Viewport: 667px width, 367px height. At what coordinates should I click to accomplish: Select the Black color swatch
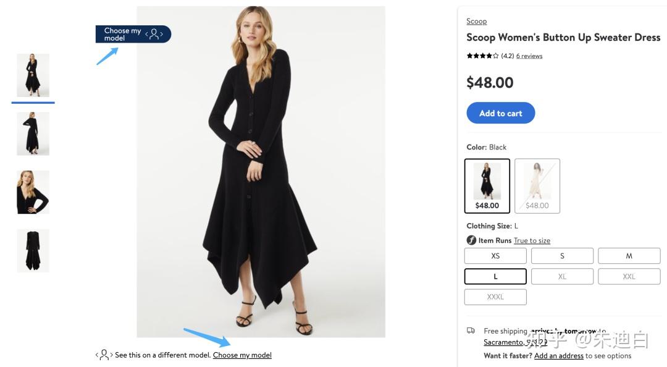(x=487, y=186)
